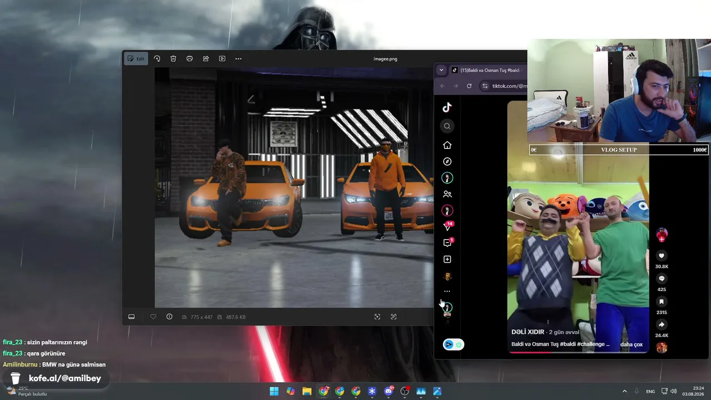The height and width of the screenshot is (400, 711).
Task: Open browser tab search dropdown arrow
Action: point(441,70)
